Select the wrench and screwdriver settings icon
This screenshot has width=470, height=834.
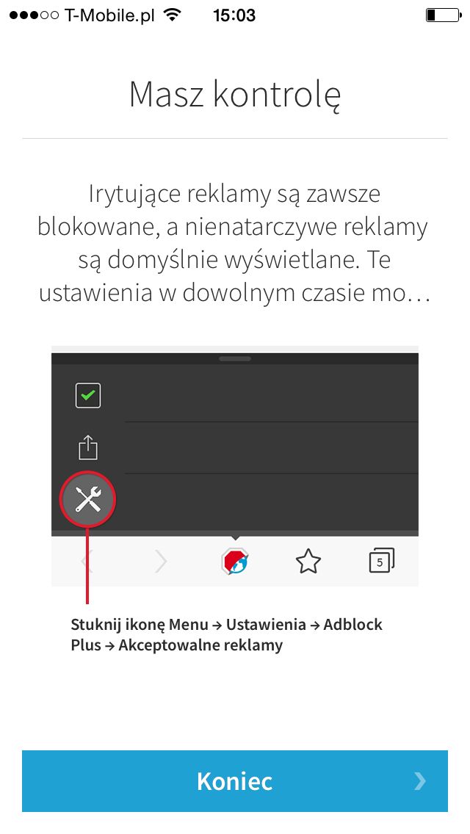88,499
